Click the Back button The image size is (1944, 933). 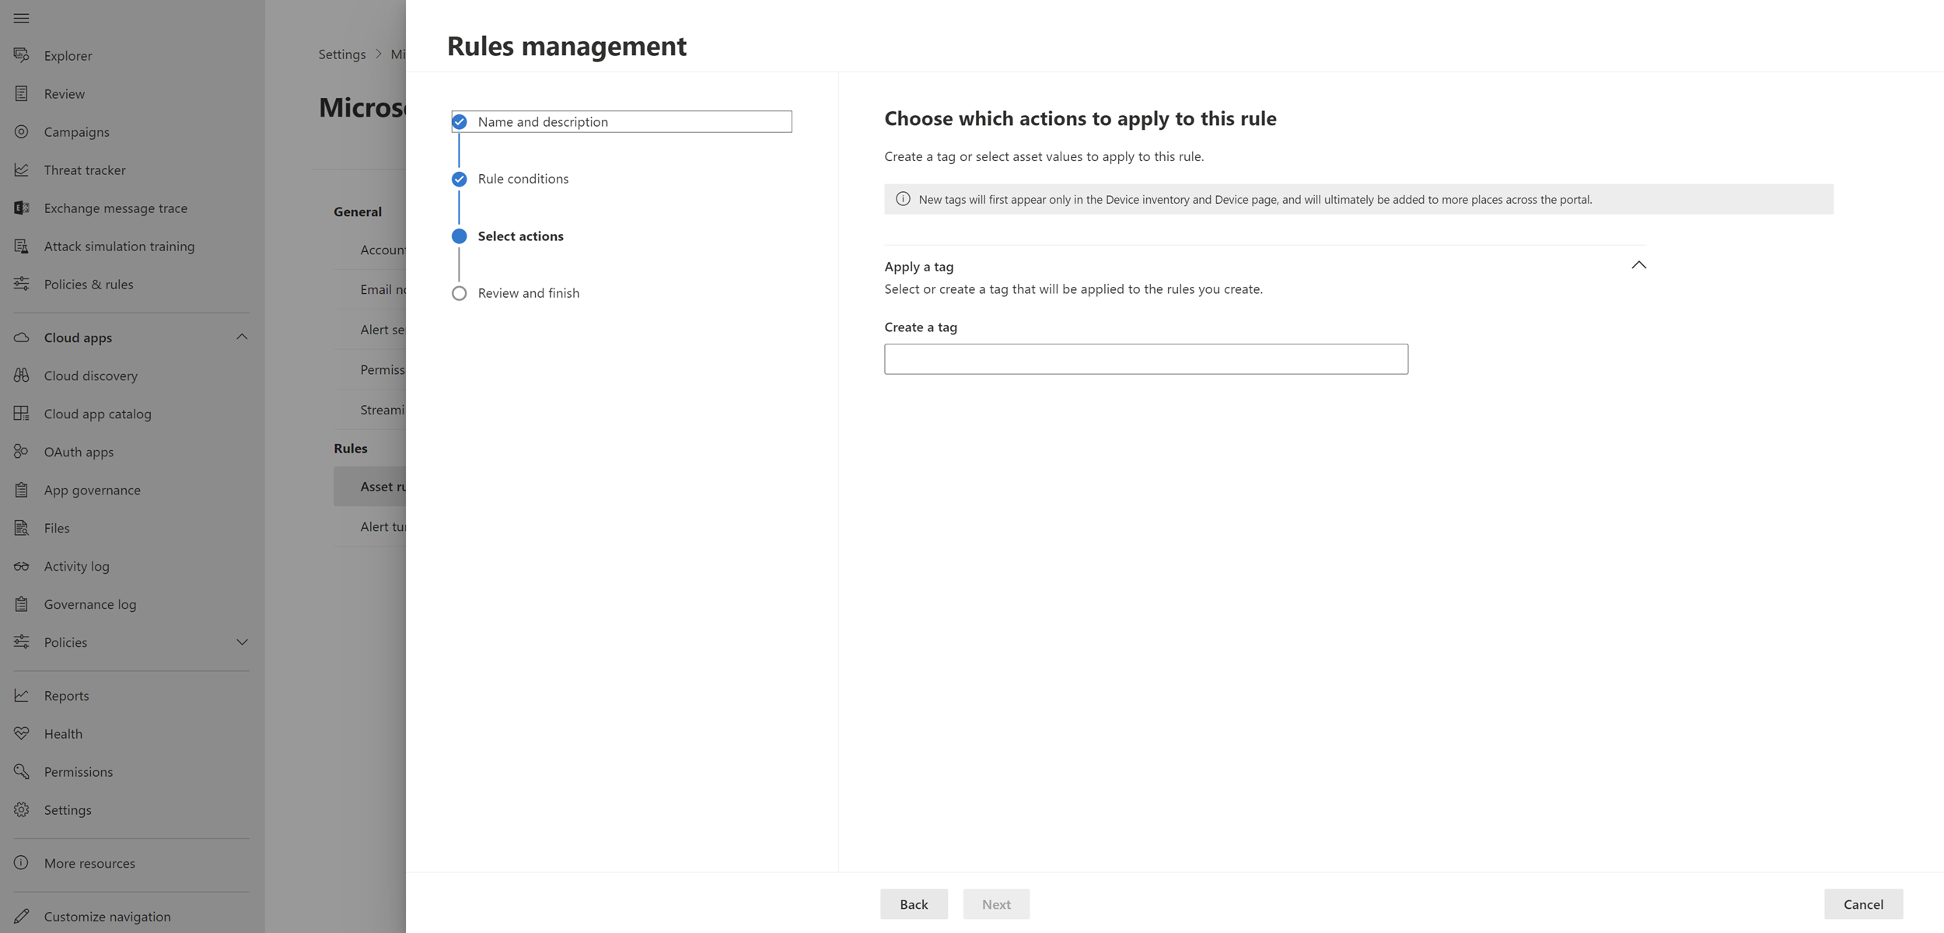point(913,903)
